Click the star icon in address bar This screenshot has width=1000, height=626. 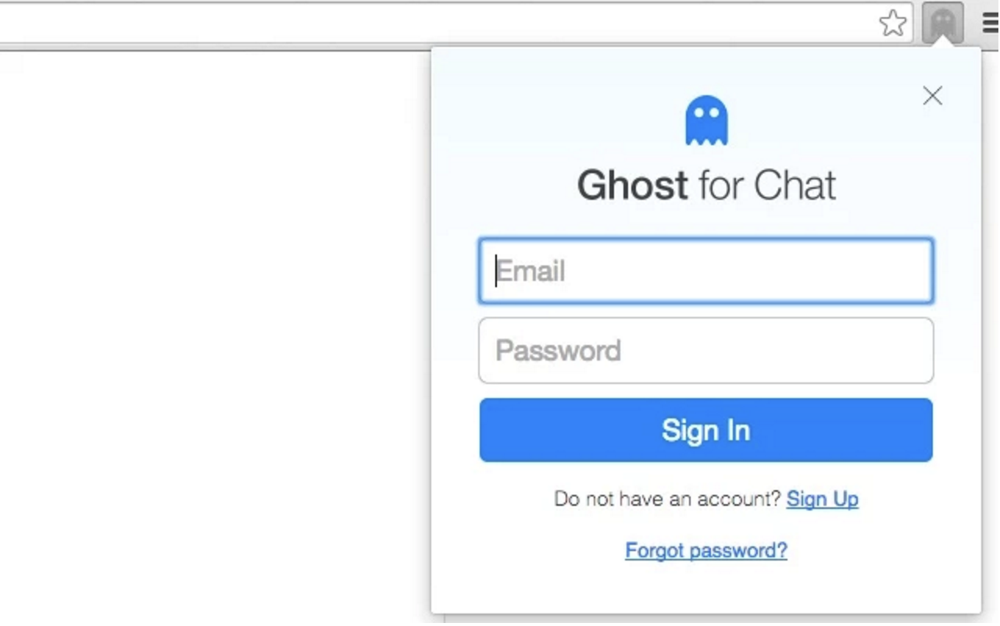(892, 23)
